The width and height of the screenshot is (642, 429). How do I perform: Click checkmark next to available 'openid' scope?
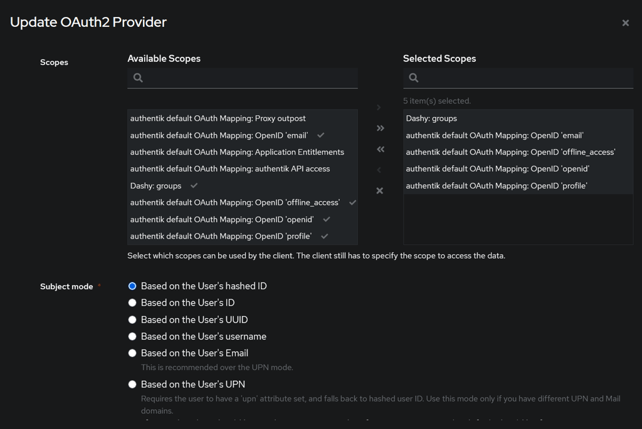tap(326, 219)
